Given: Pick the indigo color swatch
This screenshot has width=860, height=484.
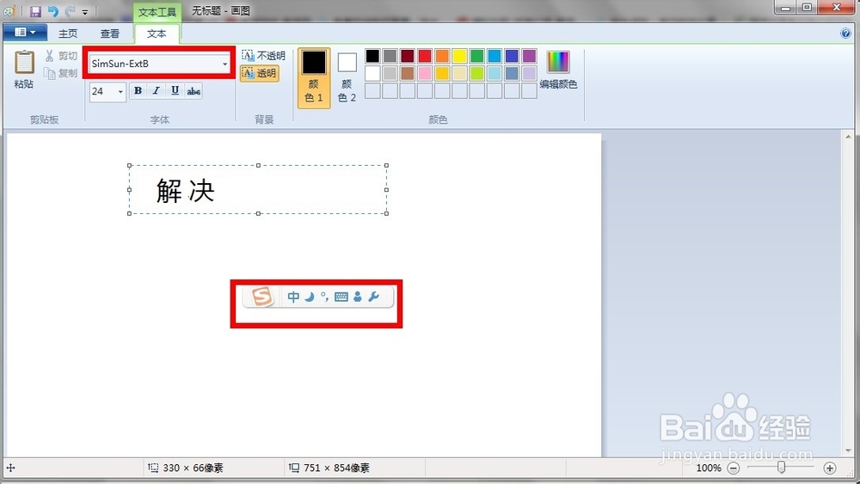Looking at the screenshot, I should 512,55.
